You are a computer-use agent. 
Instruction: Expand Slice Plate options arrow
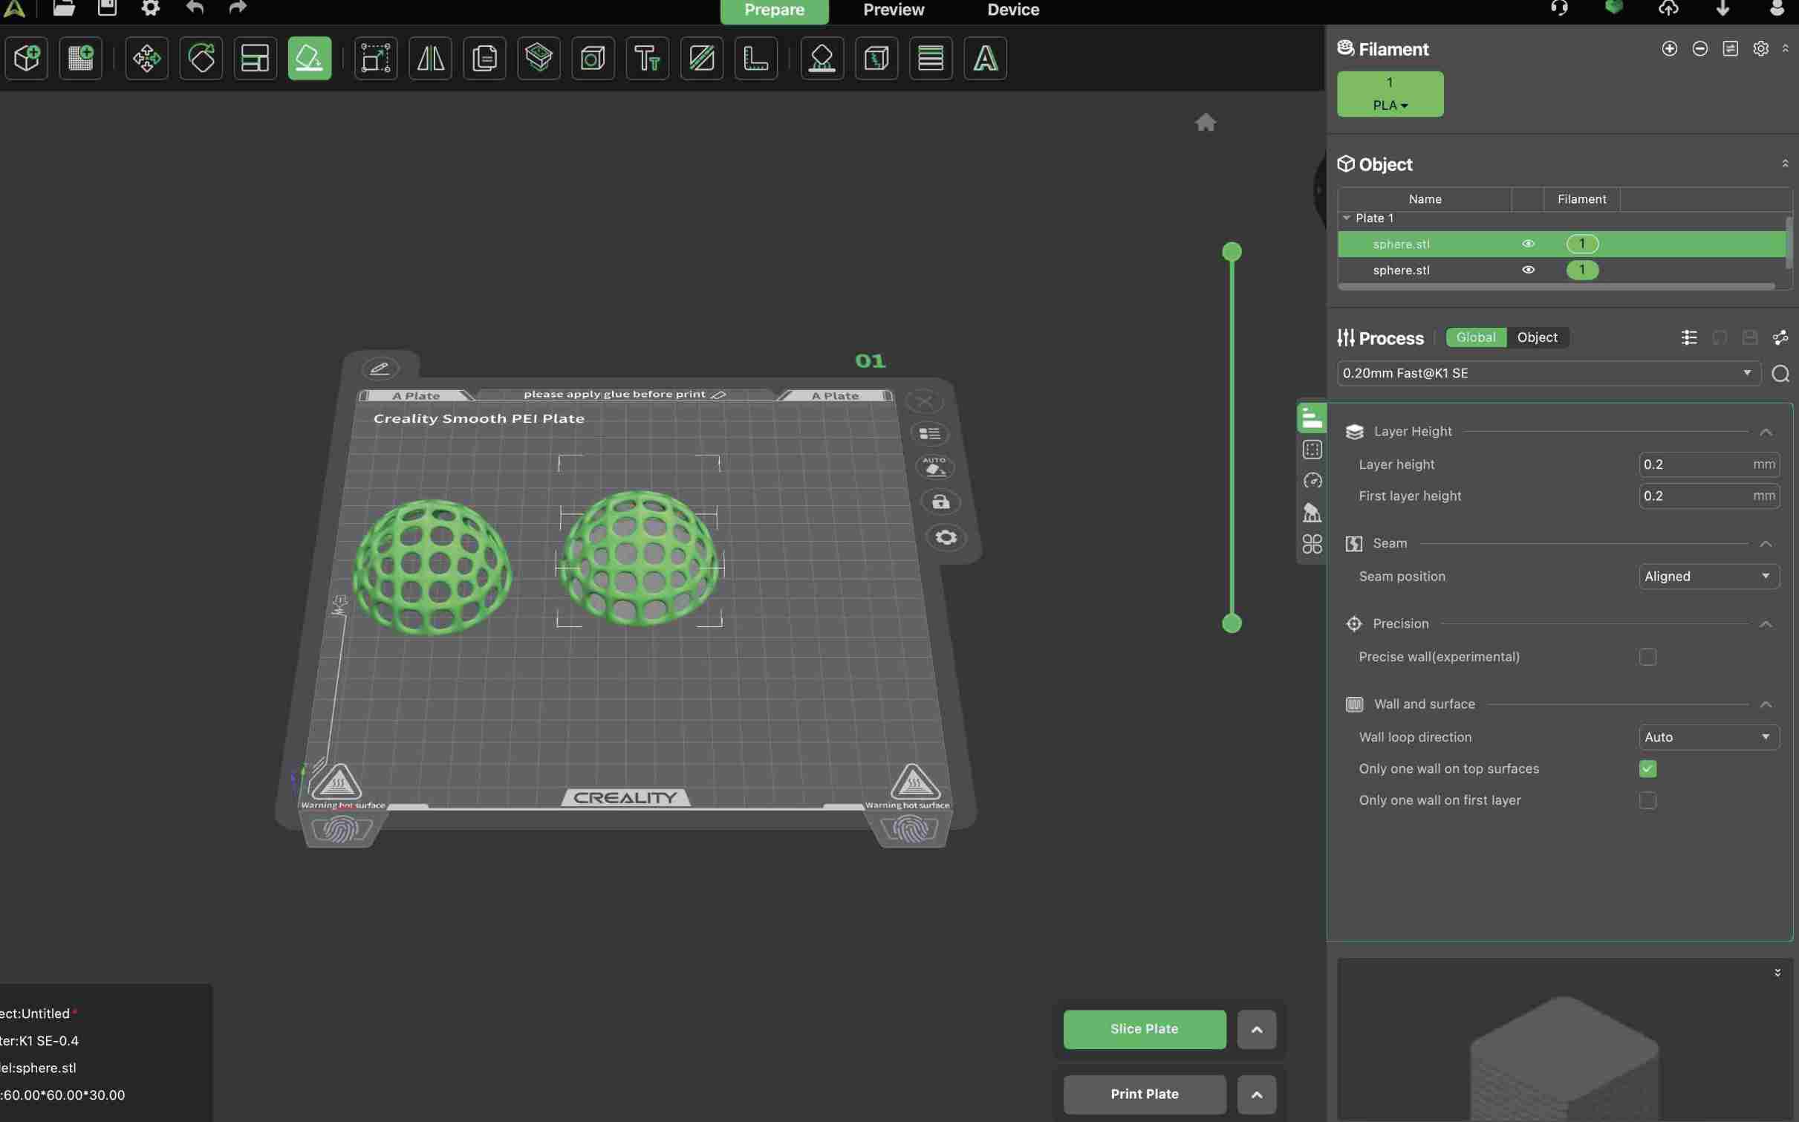pyautogui.click(x=1257, y=1030)
